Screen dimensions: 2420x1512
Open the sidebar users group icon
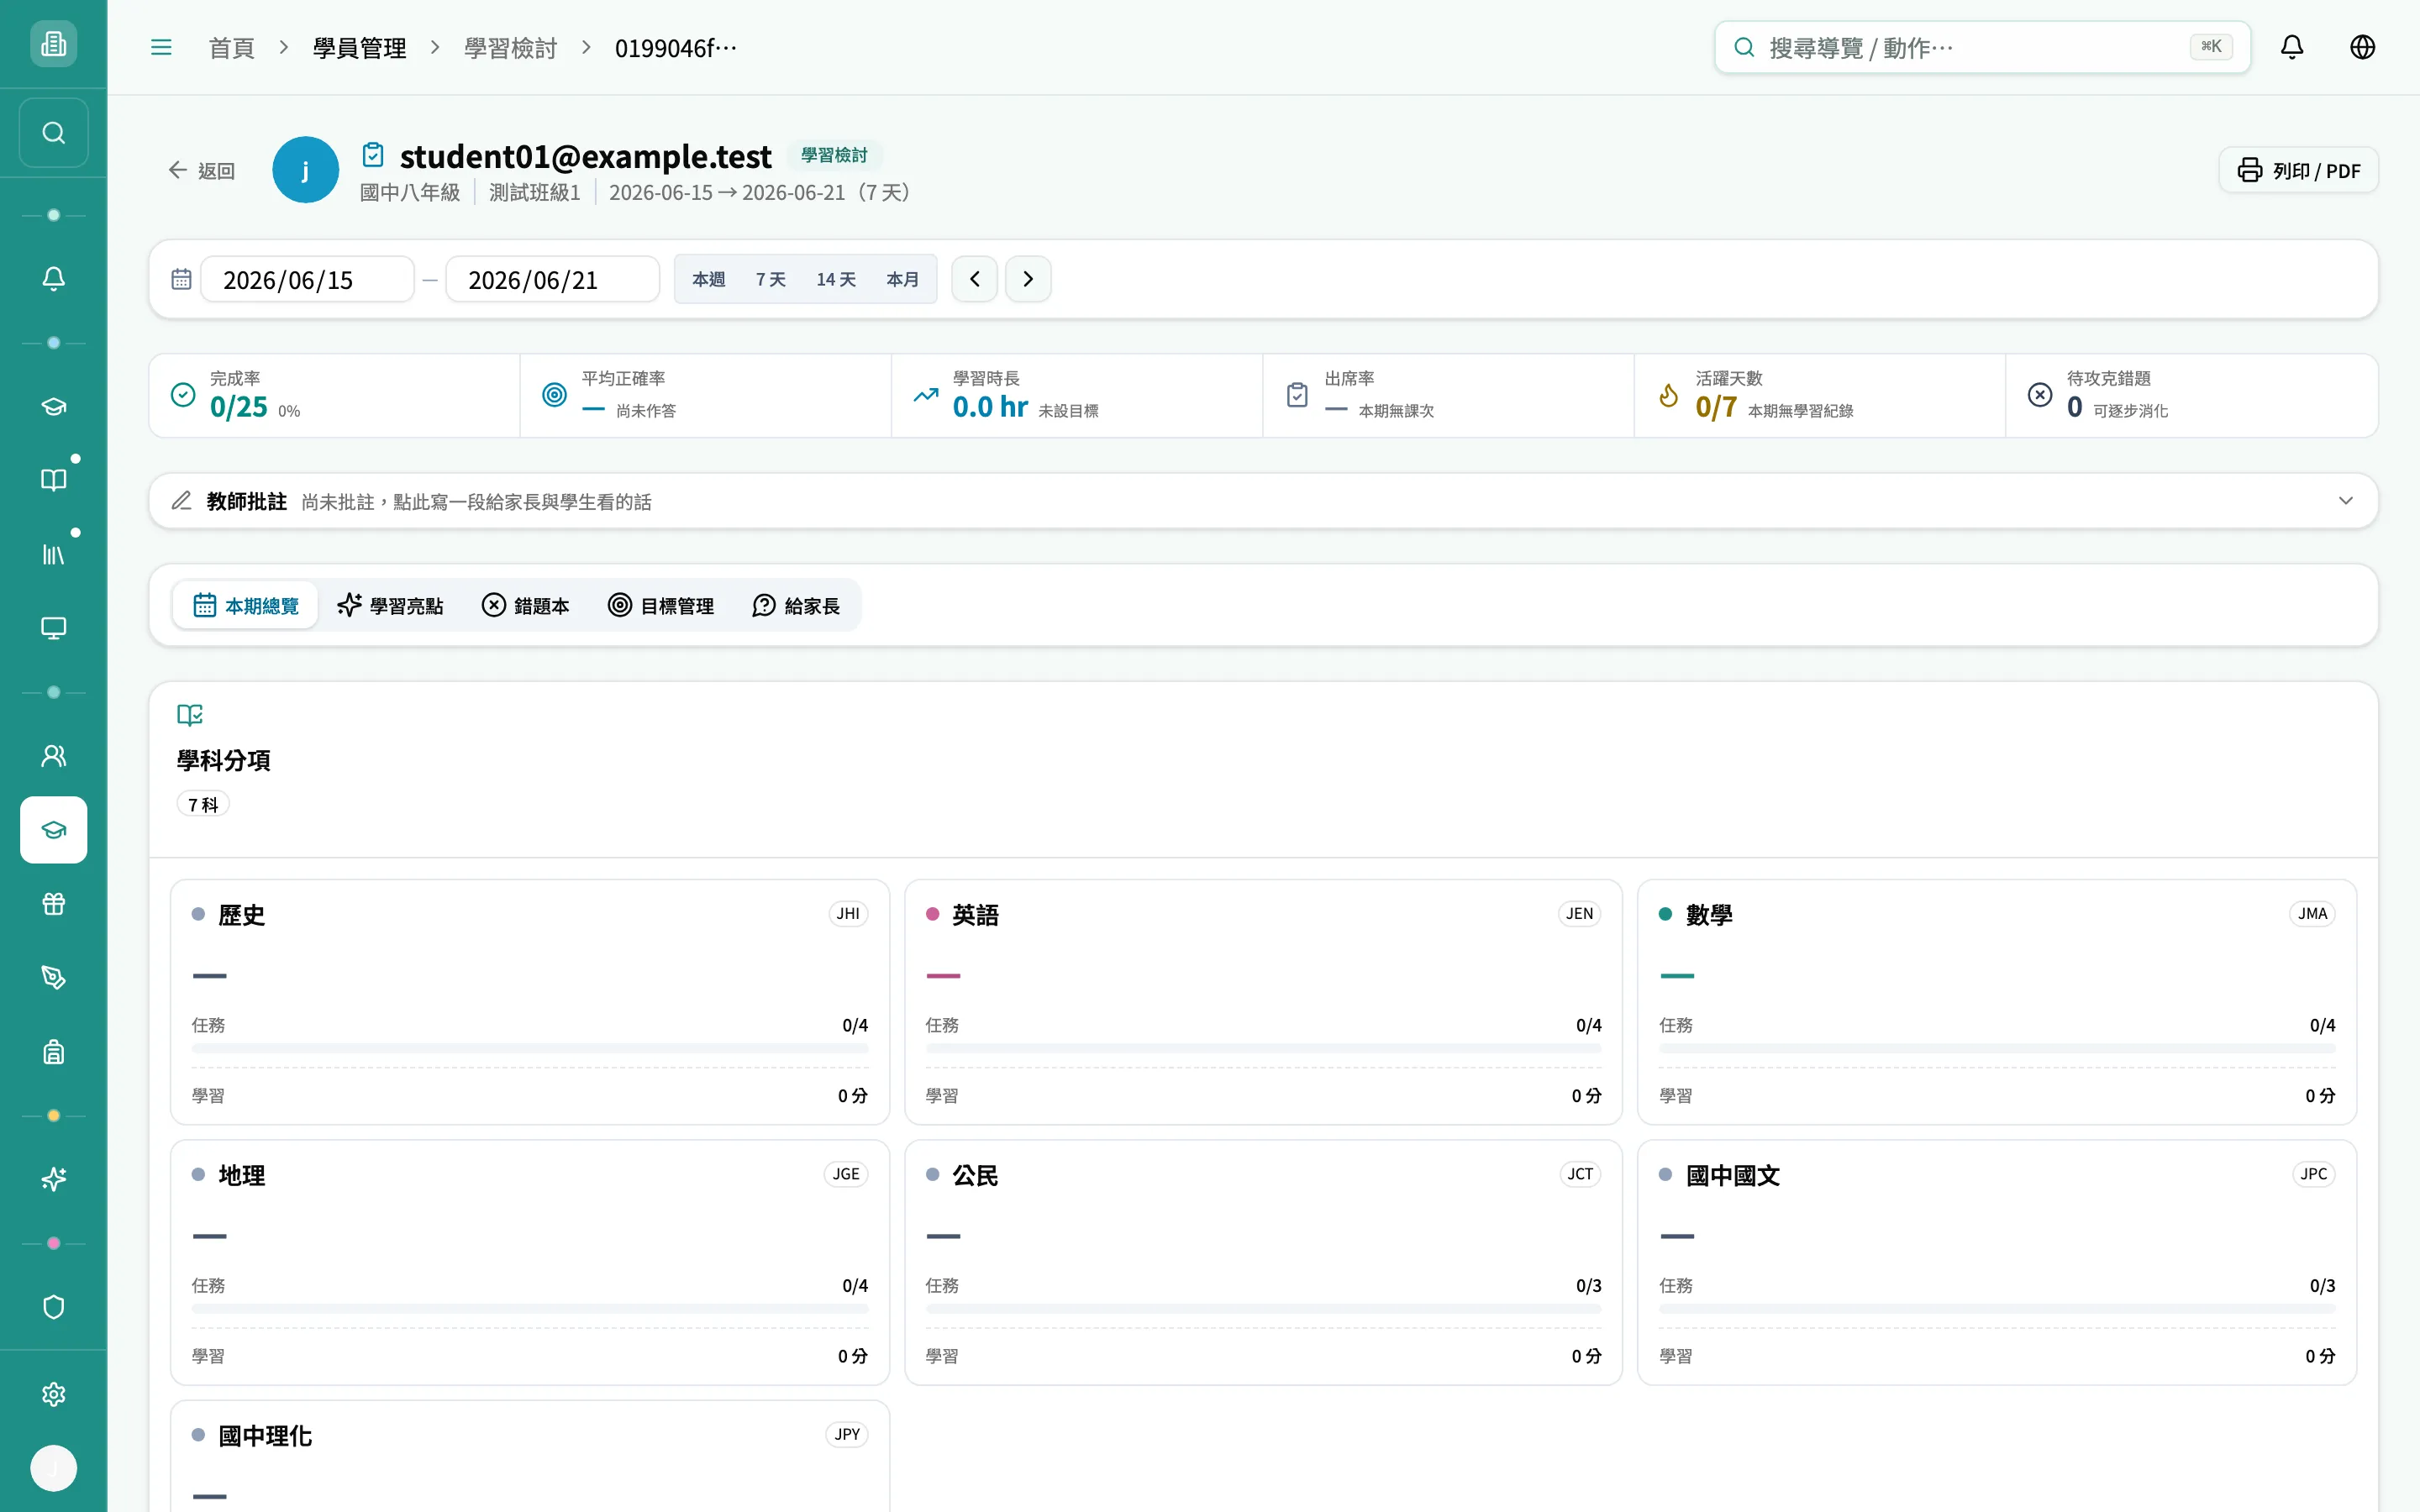[x=53, y=756]
